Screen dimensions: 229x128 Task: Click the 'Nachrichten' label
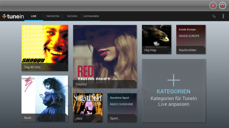click(188, 50)
